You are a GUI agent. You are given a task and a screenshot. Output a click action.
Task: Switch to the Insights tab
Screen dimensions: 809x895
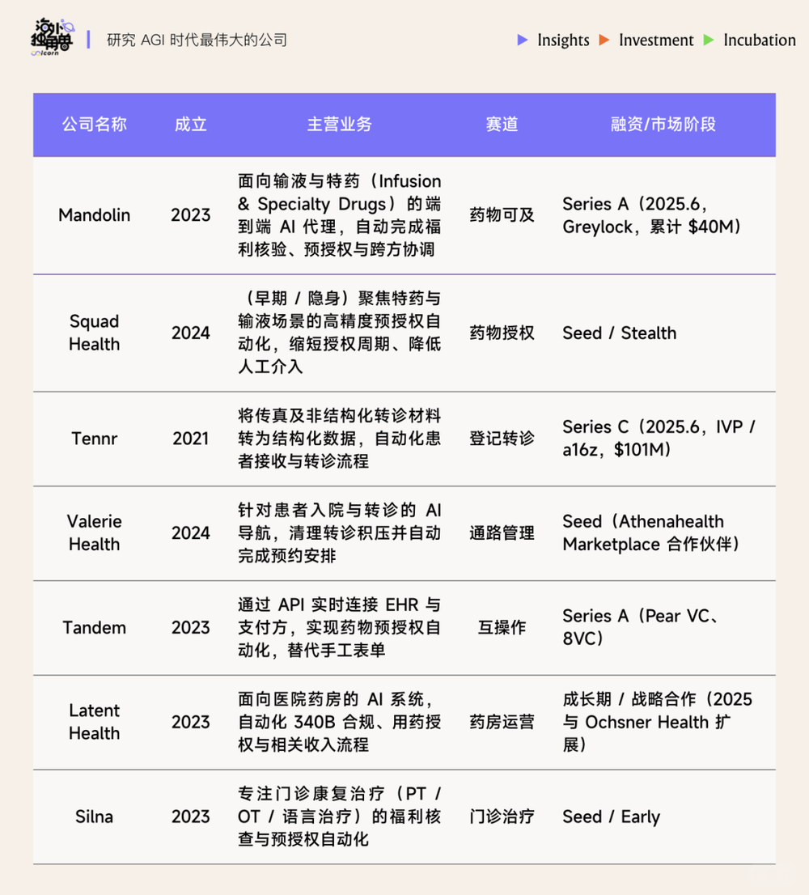point(562,40)
